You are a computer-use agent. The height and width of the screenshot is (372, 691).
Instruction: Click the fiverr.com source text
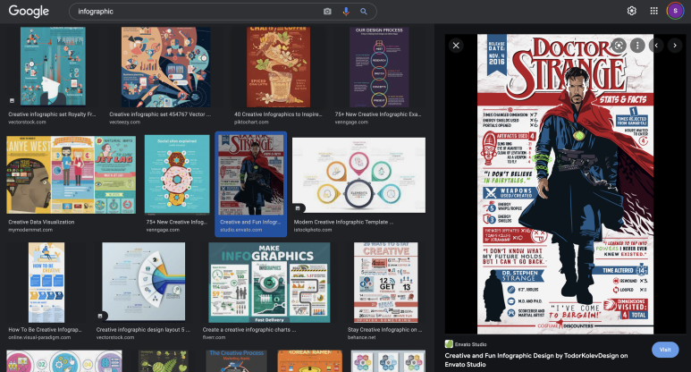[214, 337]
